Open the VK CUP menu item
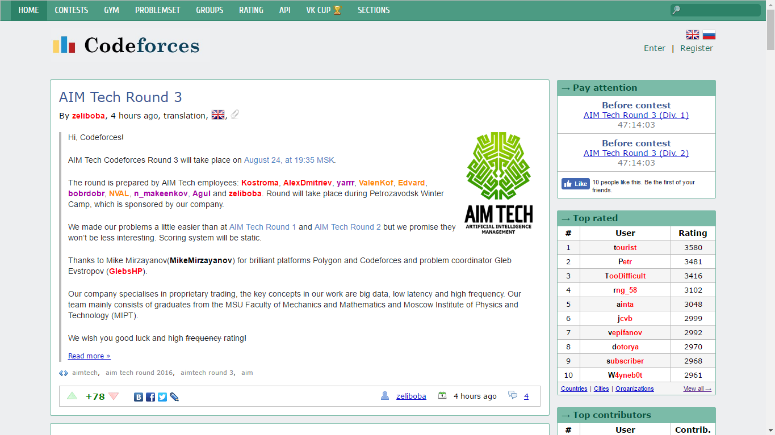The width and height of the screenshot is (775, 435). 324,10
